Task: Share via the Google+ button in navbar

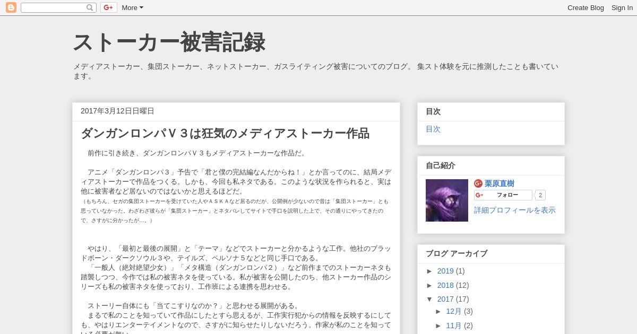Action: [x=109, y=7]
